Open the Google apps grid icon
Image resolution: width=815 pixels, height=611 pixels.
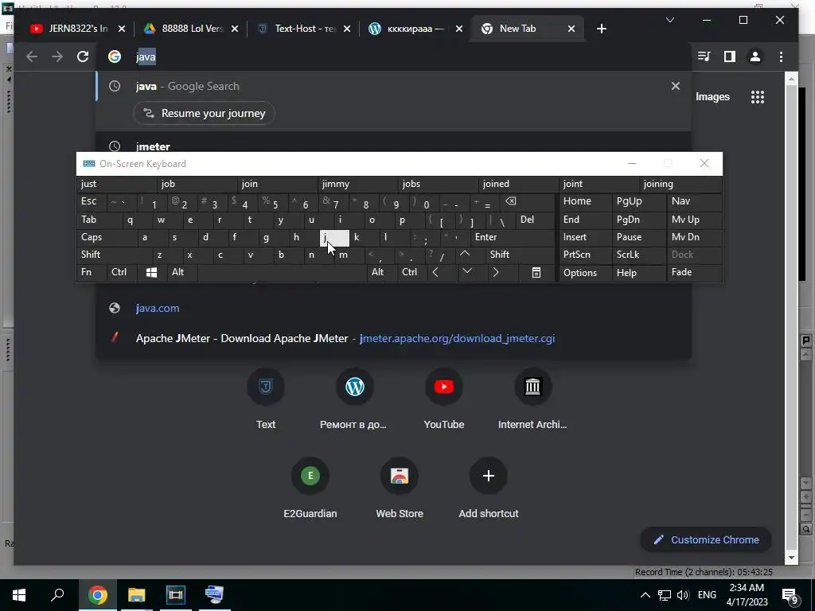758,96
